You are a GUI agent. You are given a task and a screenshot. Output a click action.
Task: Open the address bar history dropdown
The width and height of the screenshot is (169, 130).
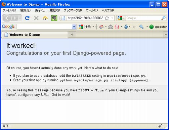coord(112,18)
